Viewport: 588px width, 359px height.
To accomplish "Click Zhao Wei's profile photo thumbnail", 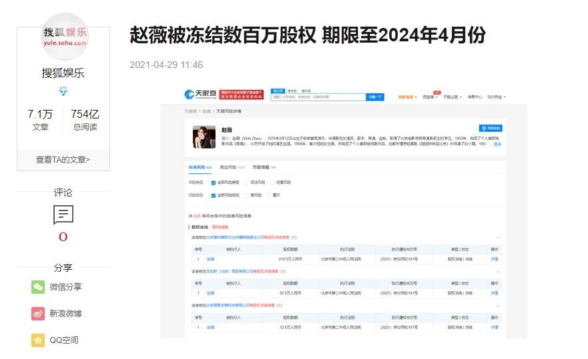I will click(204, 136).
